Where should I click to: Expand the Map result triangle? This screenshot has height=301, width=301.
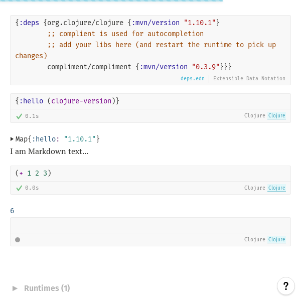point(12,139)
